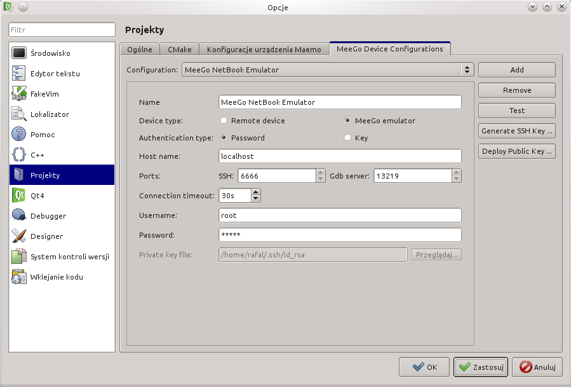Click the Host name field
571x387 pixels.
340,156
